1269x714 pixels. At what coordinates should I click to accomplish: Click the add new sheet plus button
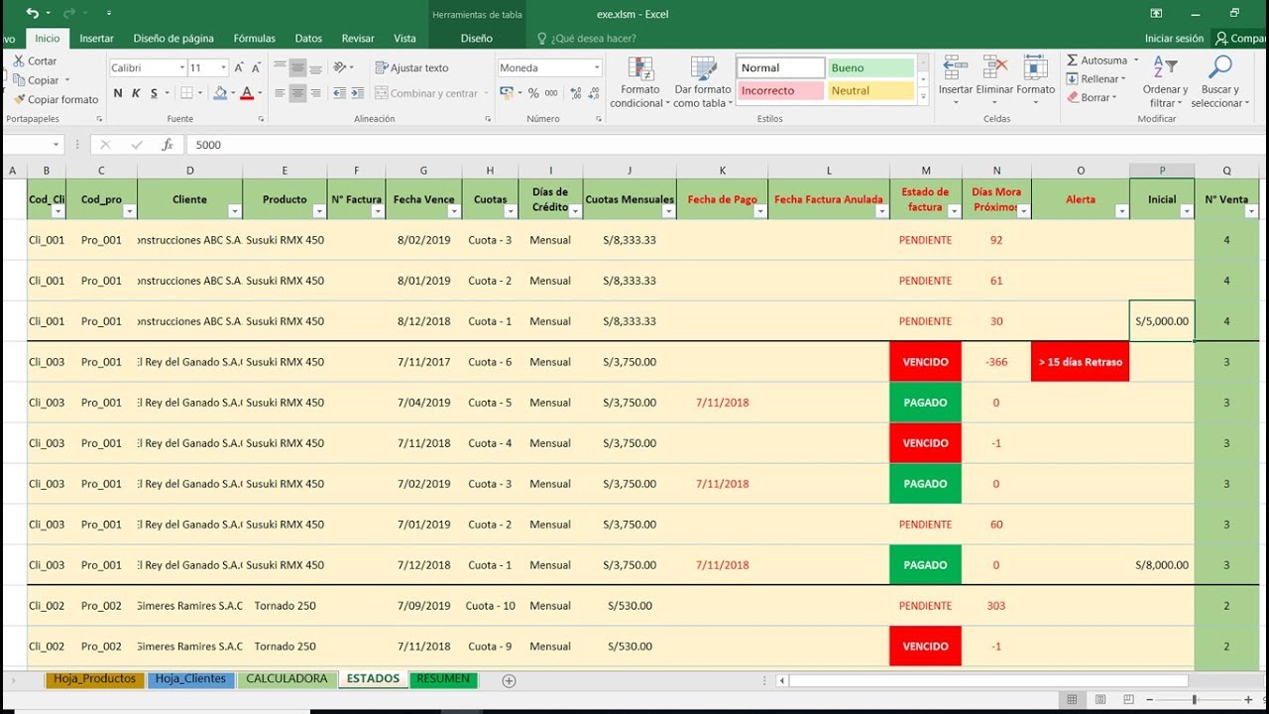point(509,680)
